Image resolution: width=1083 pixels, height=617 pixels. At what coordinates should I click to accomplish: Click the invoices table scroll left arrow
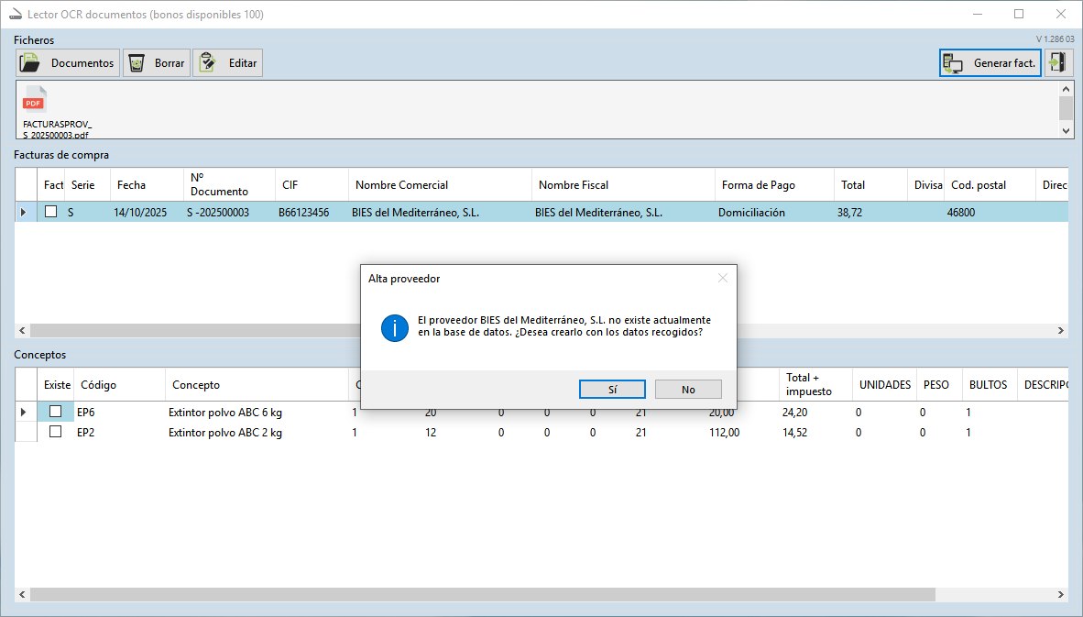tap(22, 330)
